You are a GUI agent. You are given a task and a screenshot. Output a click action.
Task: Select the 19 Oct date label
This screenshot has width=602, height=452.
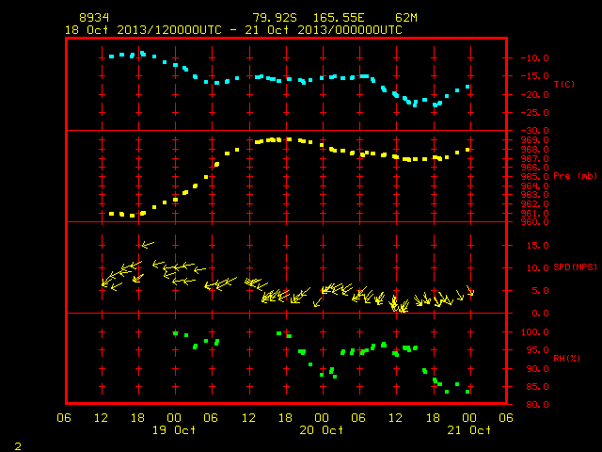[x=174, y=430]
